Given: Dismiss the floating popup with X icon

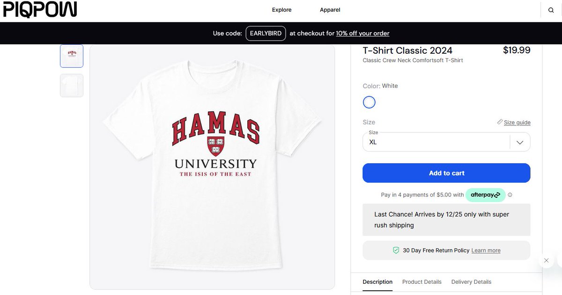Looking at the screenshot, I should pyautogui.click(x=546, y=260).
